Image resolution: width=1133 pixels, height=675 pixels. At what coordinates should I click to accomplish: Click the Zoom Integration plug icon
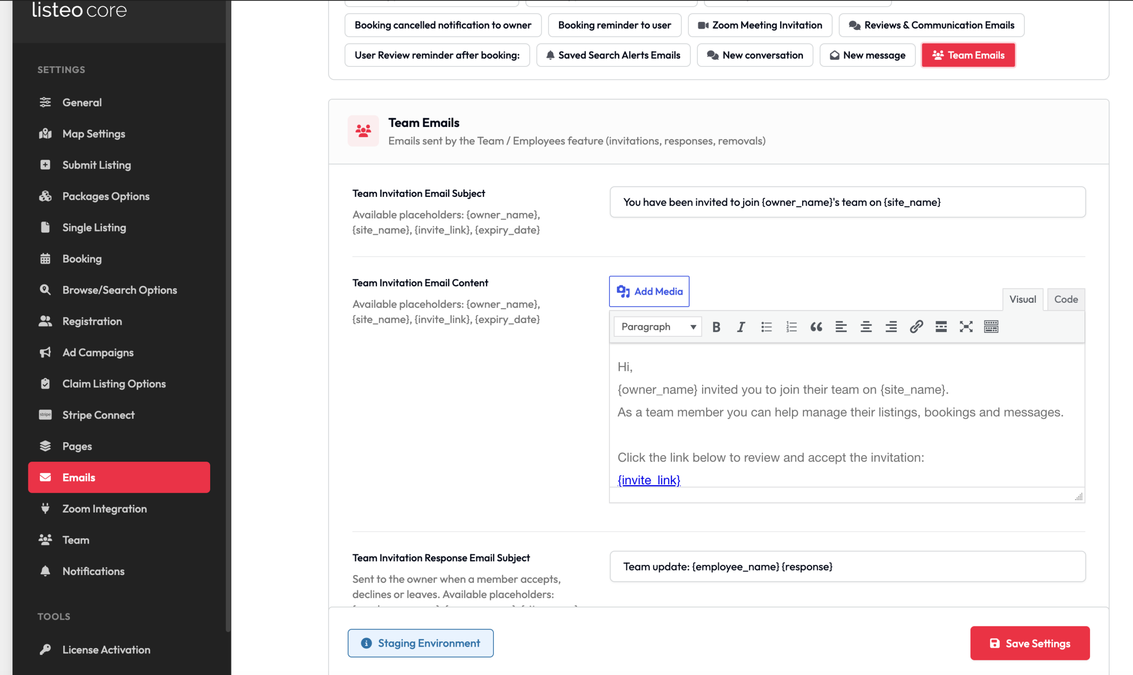pos(45,508)
